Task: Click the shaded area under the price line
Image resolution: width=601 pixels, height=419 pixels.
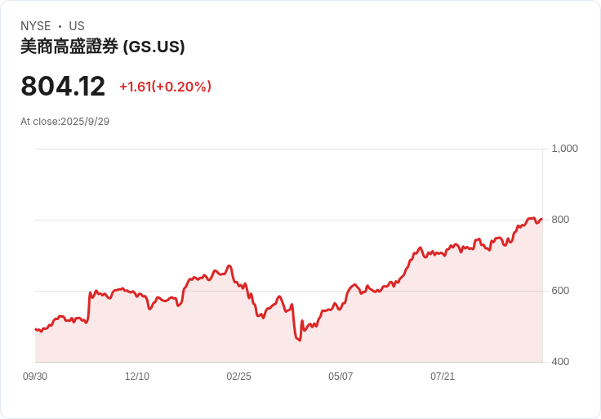Action: pos(367,335)
